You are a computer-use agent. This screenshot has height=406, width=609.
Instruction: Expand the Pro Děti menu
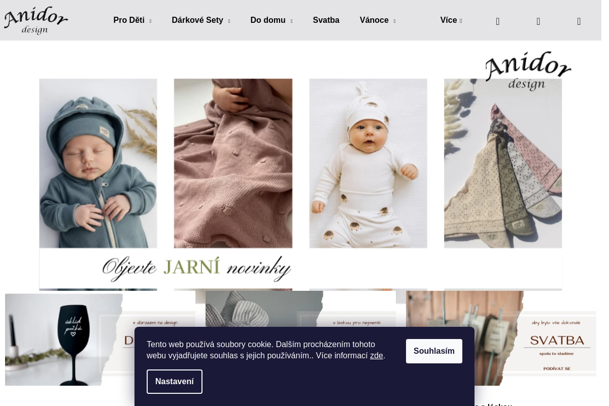tap(132, 20)
